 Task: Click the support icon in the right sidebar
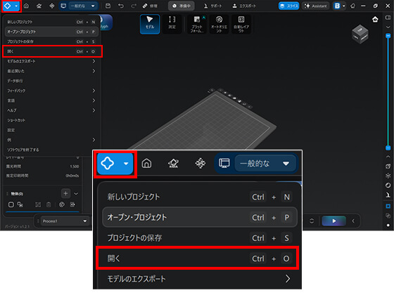(x=388, y=195)
